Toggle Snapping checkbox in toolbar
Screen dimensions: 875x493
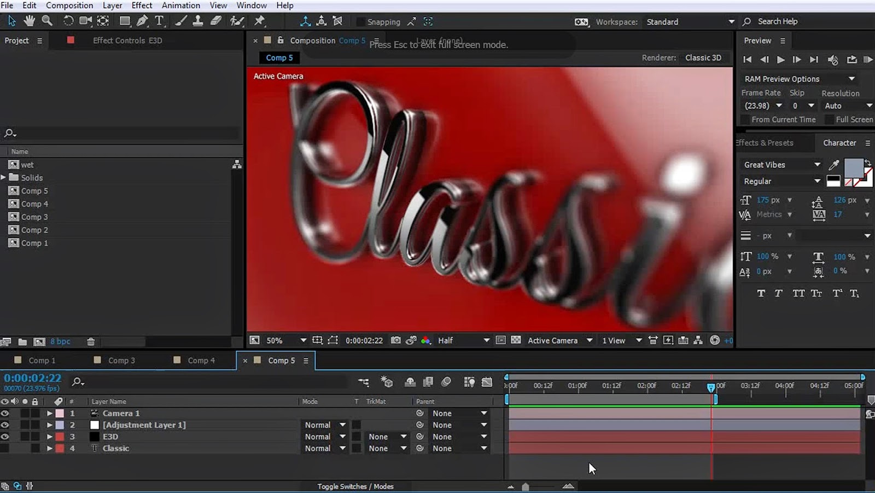pyautogui.click(x=361, y=22)
